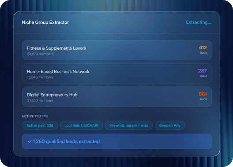Toggle the Keyword: supplements filter chip
233x167 pixels.
(x=129, y=125)
